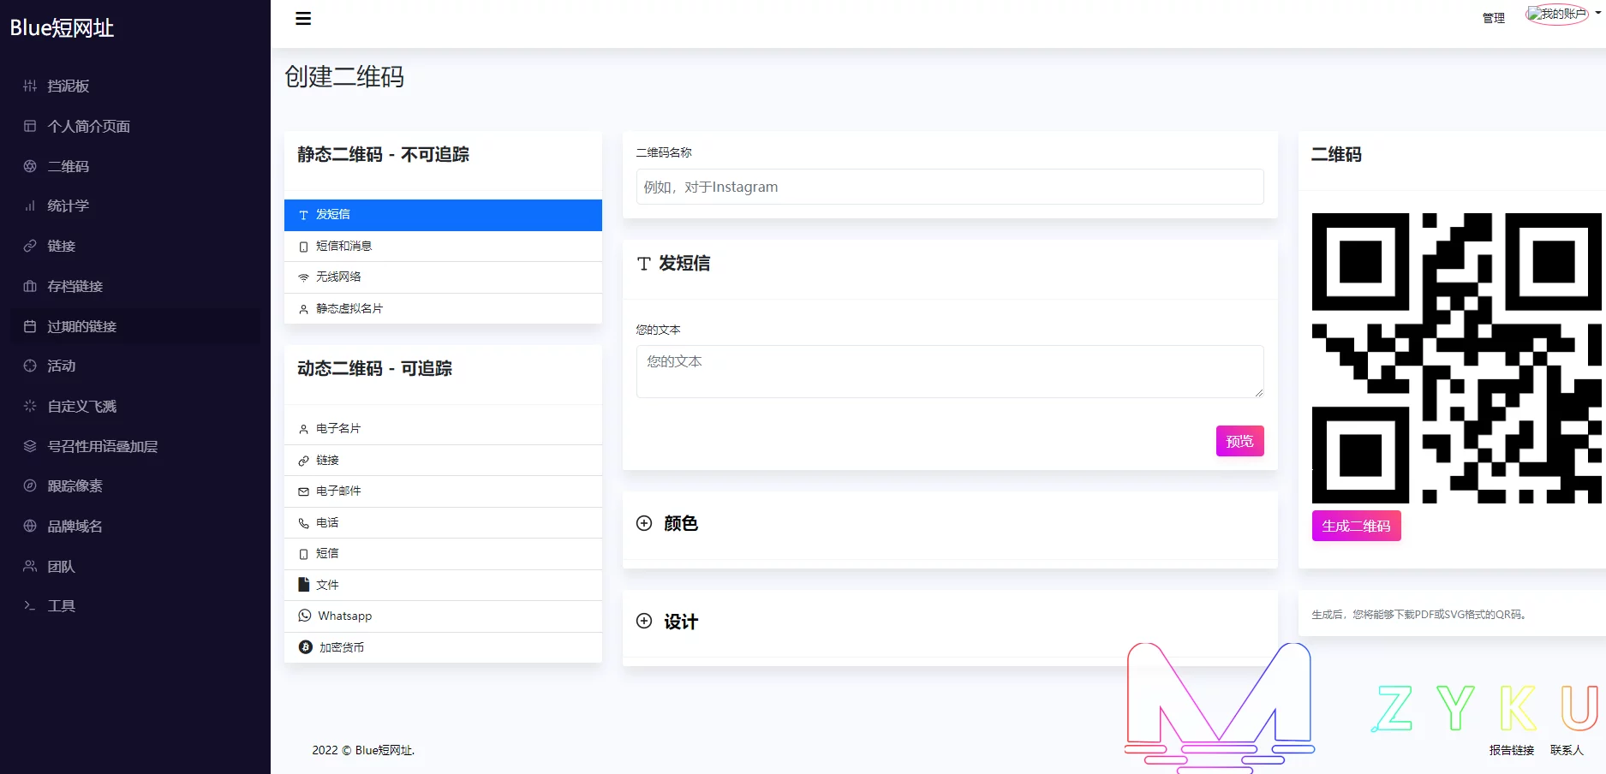Click the phone icon for 电话
This screenshot has height=774, width=1606.
[x=303, y=523]
